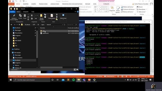The image size is (162, 91).
Task: Click Buscar in PowerPoint Edición group
Action: pyautogui.click(x=139, y=7)
